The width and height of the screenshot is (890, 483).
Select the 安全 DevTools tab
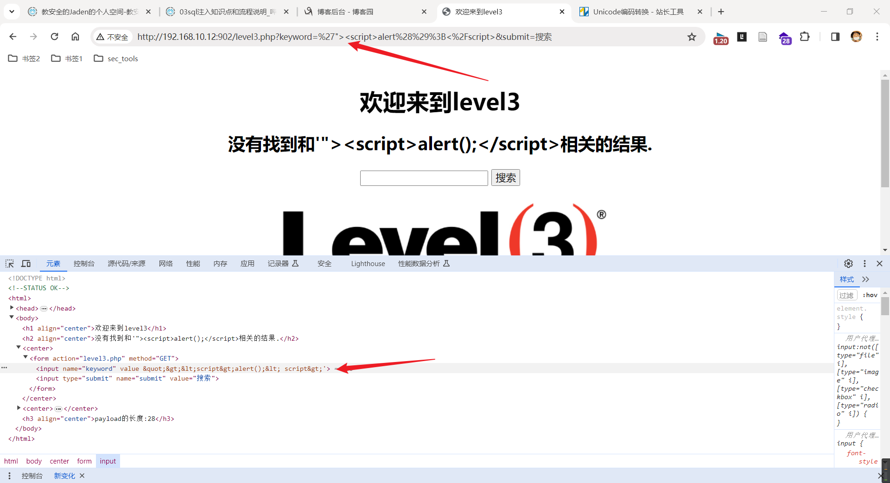(x=324, y=263)
